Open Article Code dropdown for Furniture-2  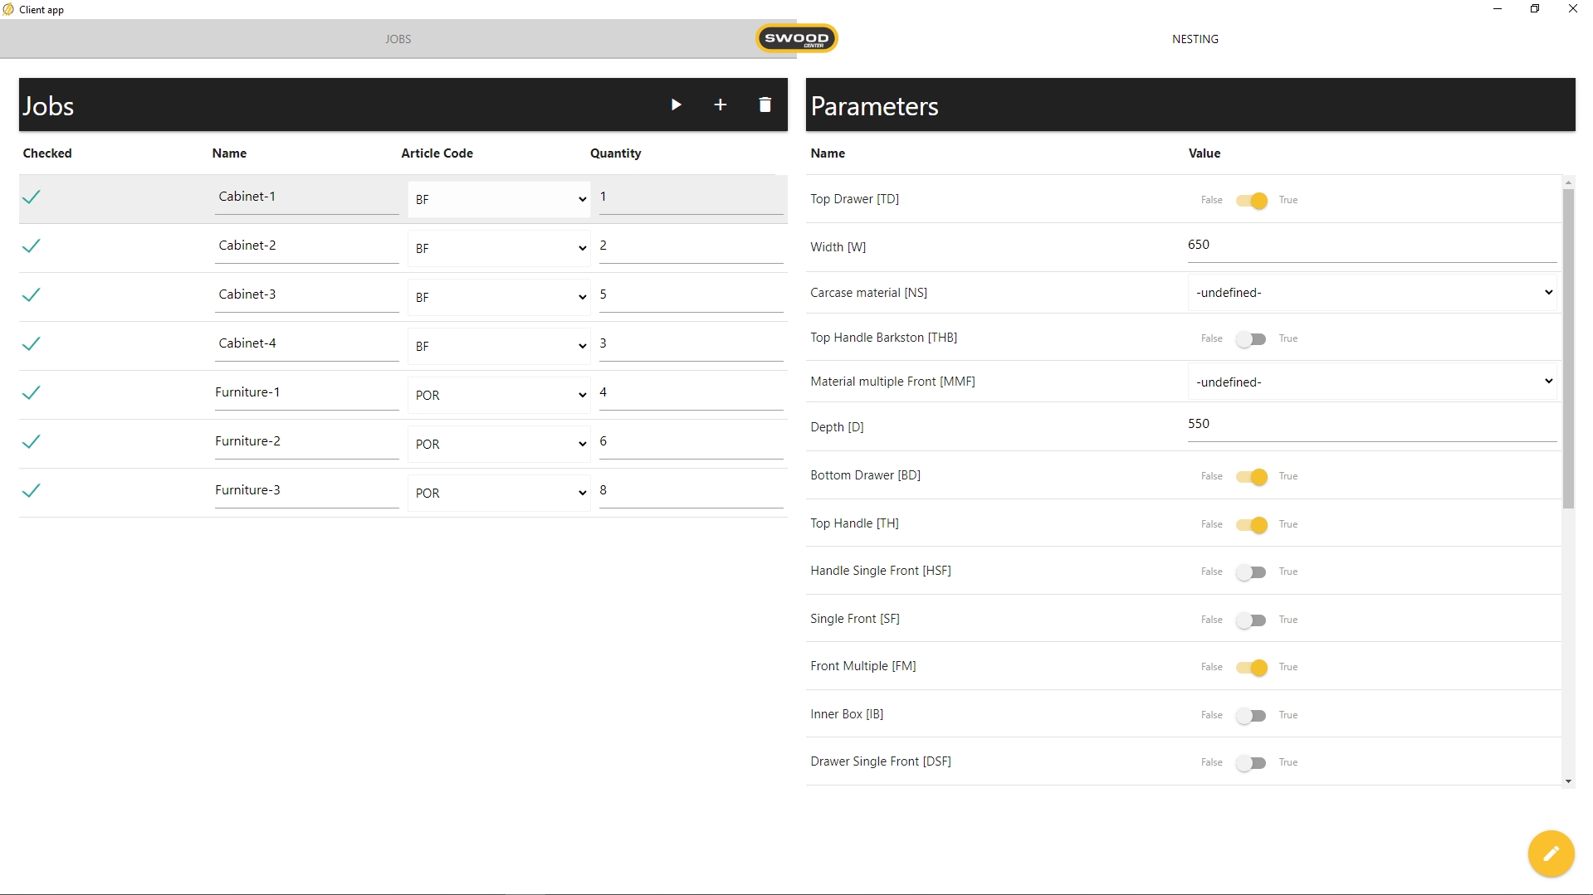(499, 445)
